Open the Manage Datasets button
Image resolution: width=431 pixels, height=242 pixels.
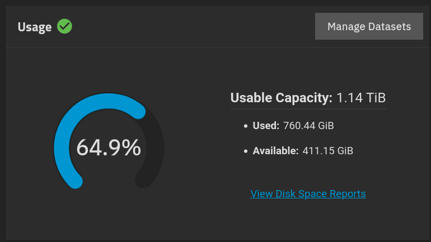coord(369,26)
